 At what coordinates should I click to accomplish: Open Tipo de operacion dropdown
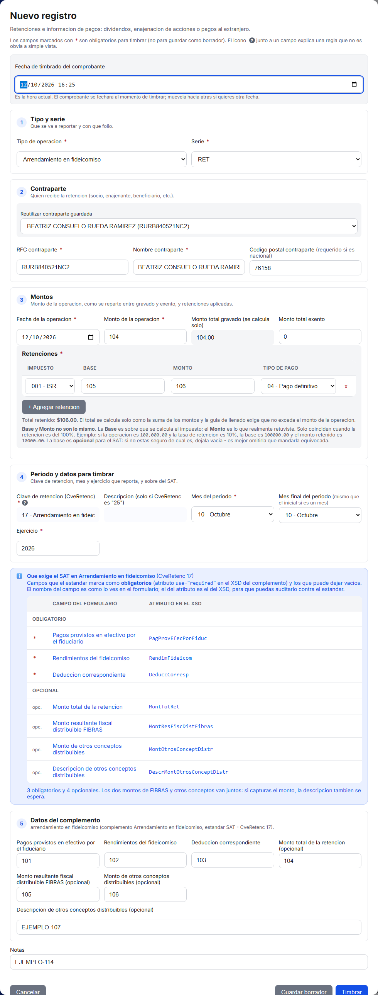(101, 160)
